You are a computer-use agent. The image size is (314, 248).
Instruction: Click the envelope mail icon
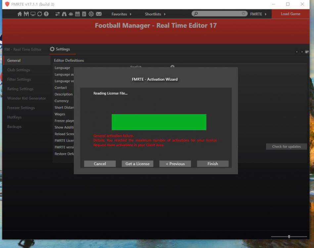pos(99,14)
